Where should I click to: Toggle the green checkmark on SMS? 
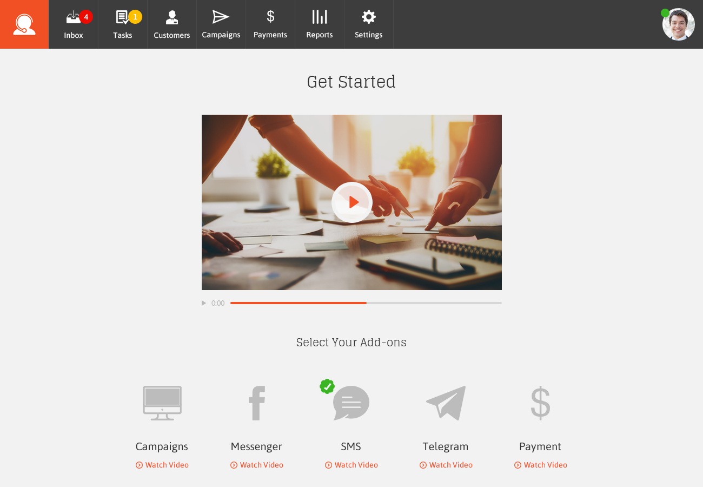pyautogui.click(x=327, y=386)
